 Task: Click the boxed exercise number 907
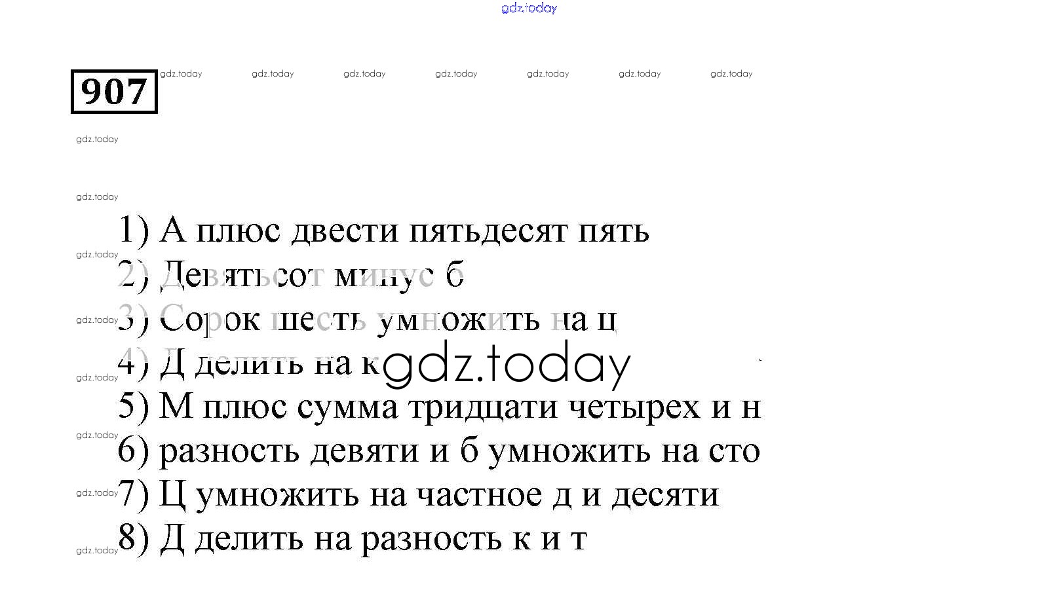(114, 92)
